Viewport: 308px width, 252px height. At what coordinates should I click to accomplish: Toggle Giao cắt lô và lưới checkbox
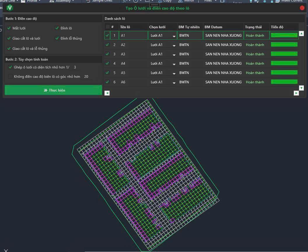click(x=9, y=38)
